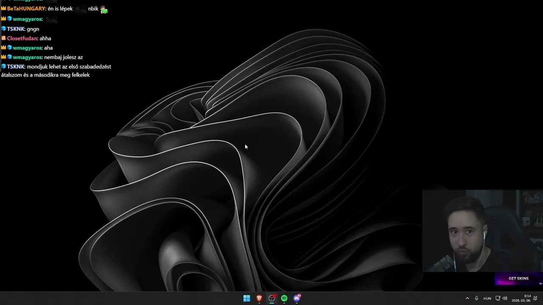Click the BeTaHUNGARY username in chat
This screenshot has width=543, height=305.
(26, 8)
